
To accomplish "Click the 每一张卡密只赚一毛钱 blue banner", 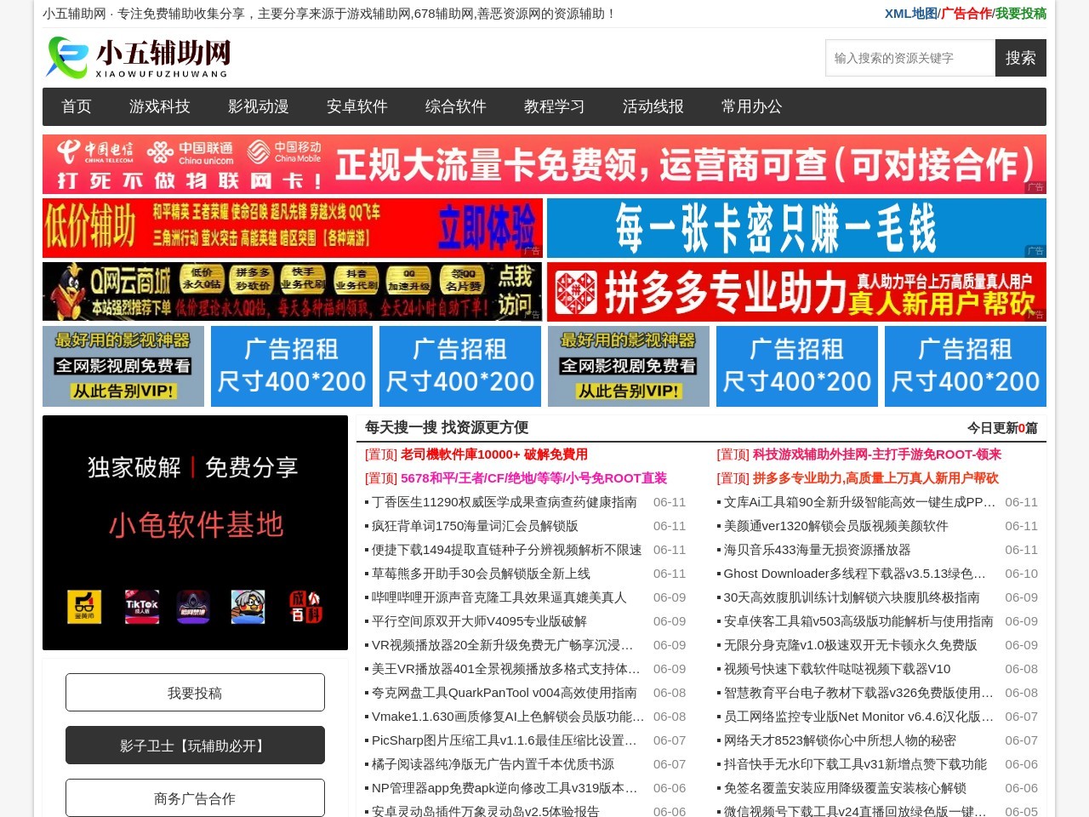I will pos(796,228).
